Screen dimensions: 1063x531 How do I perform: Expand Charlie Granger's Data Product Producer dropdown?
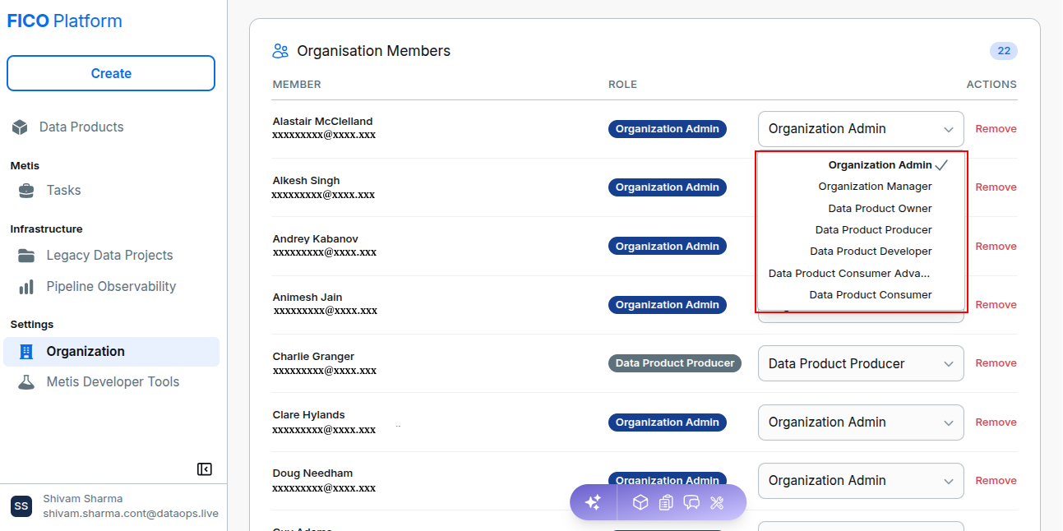[861, 363]
